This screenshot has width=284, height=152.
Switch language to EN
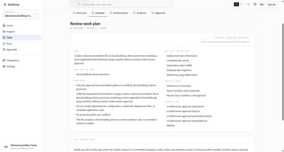[x=236, y=4]
